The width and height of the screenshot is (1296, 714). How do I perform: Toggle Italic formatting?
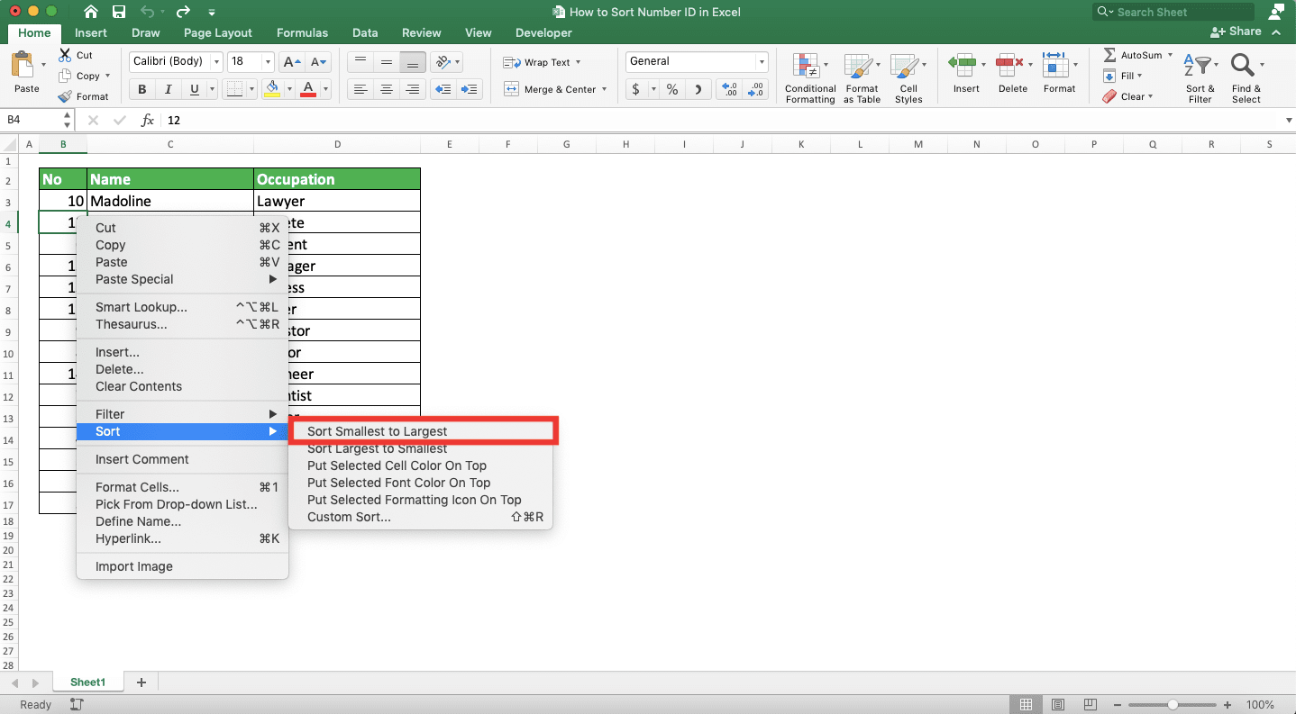point(168,89)
